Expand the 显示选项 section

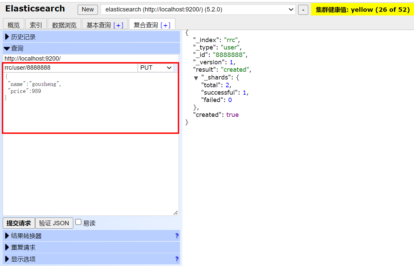click(92, 259)
